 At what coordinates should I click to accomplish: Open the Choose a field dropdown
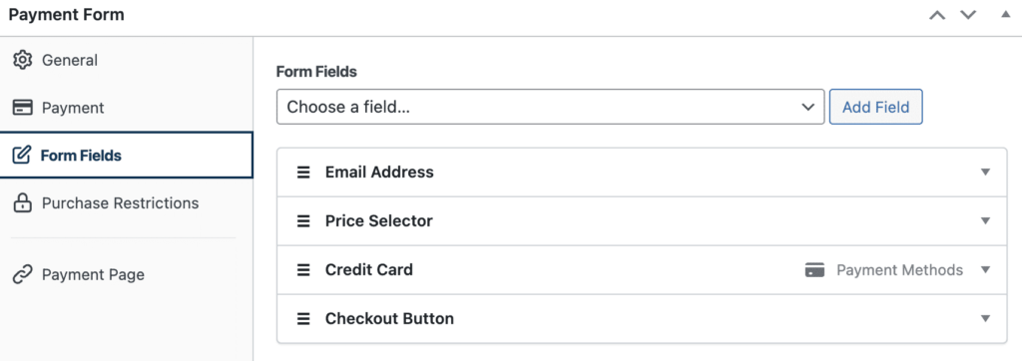pyautogui.click(x=550, y=107)
